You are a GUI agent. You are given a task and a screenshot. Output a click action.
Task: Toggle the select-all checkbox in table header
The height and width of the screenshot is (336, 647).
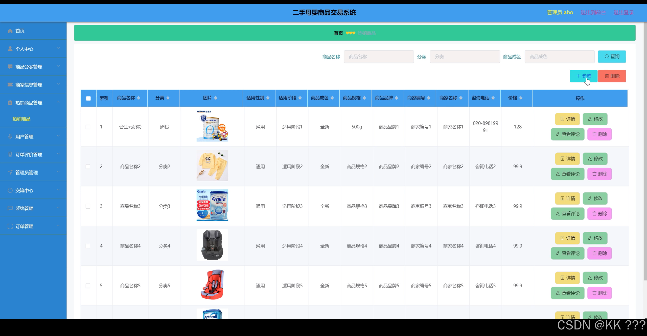pos(88,98)
